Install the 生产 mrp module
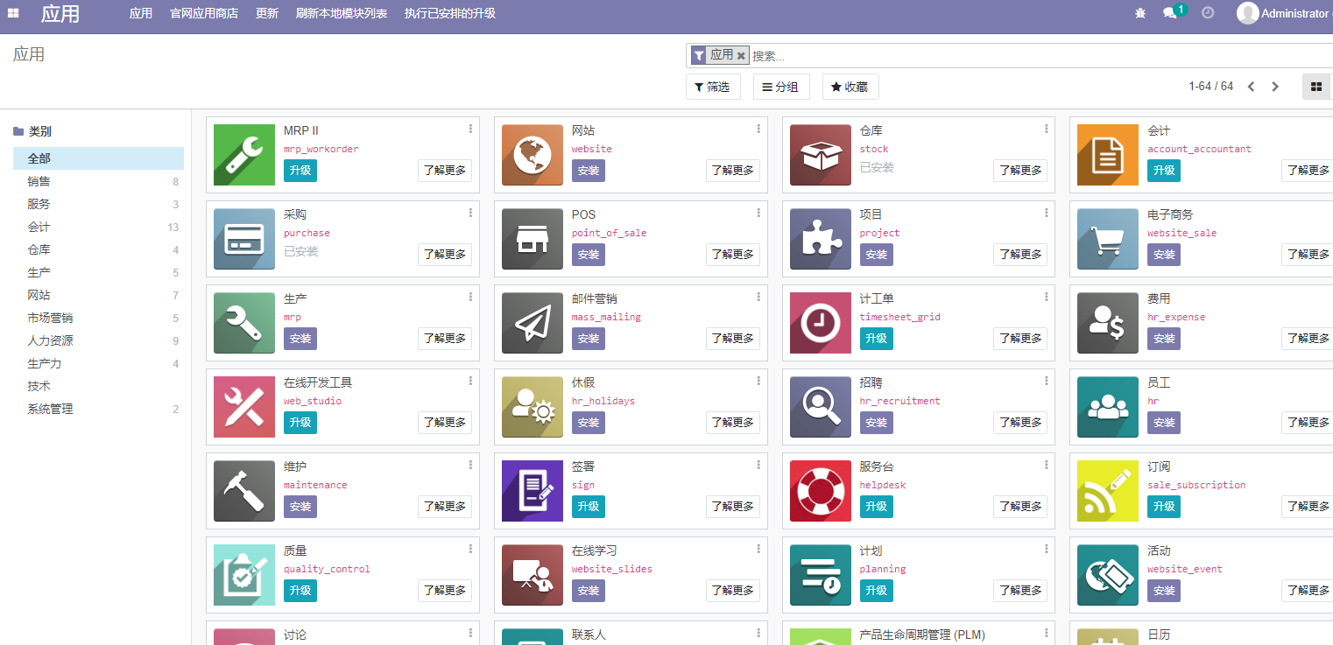 (x=300, y=339)
